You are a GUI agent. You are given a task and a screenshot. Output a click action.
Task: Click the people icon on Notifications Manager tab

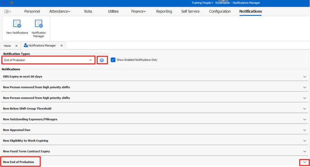(26, 45)
